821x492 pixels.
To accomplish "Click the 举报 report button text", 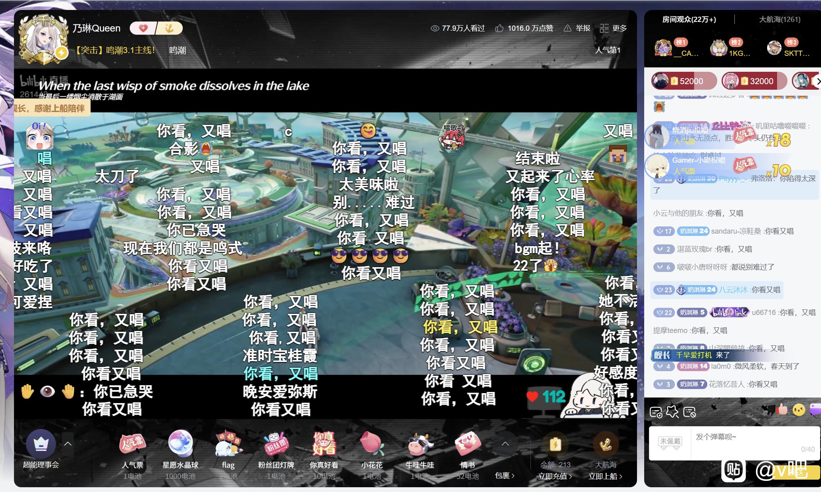I will coord(583,28).
